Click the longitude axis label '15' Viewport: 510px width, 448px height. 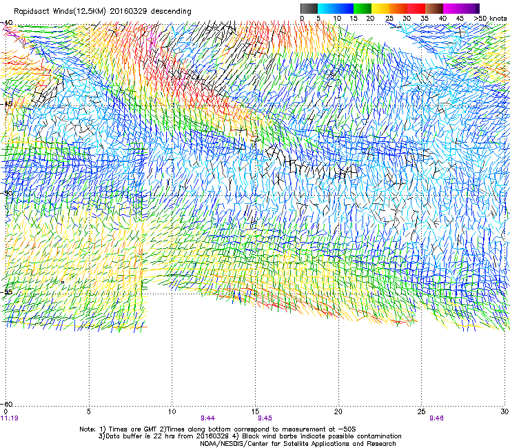255,411
